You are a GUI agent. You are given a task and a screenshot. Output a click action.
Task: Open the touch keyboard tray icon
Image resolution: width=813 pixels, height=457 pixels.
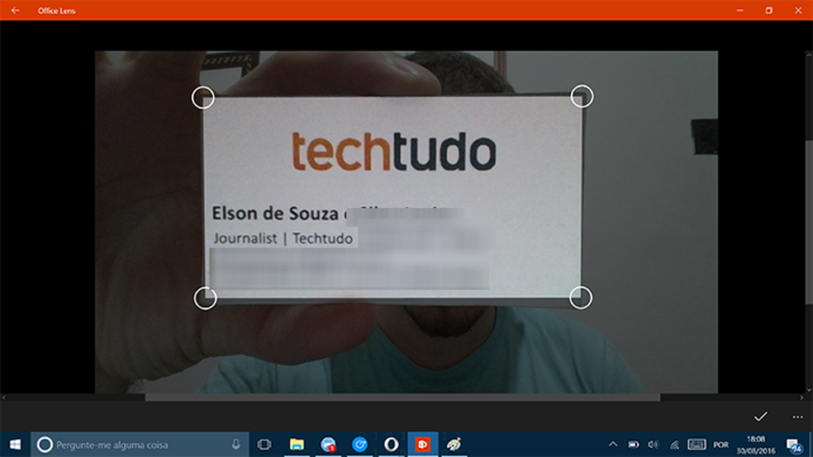697,445
